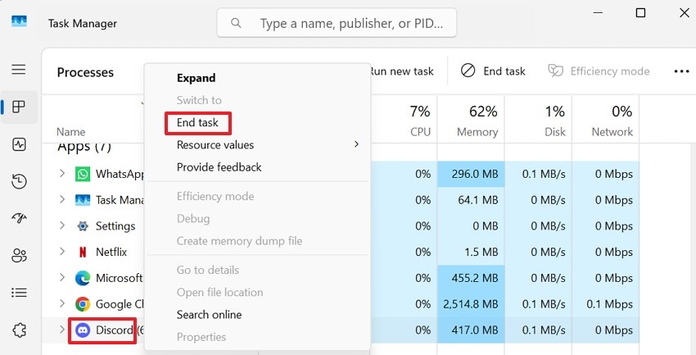The height and width of the screenshot is (355, 696).
Task: Open the Startup apps sidebar icon
Action: point(19,218)
